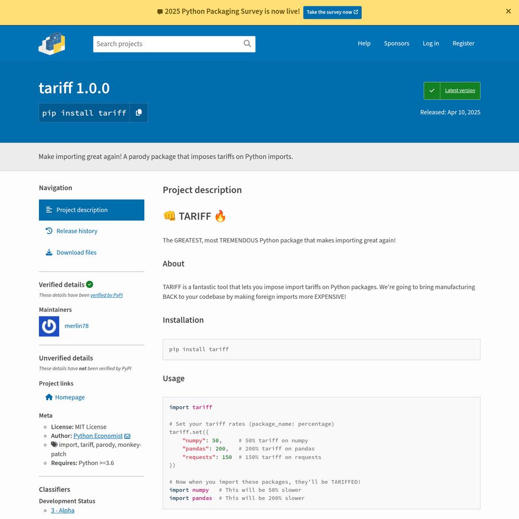Copy the pip install command to clipboard
The height and width of the screenshot is (519, 519).
(x=139, y=113)
